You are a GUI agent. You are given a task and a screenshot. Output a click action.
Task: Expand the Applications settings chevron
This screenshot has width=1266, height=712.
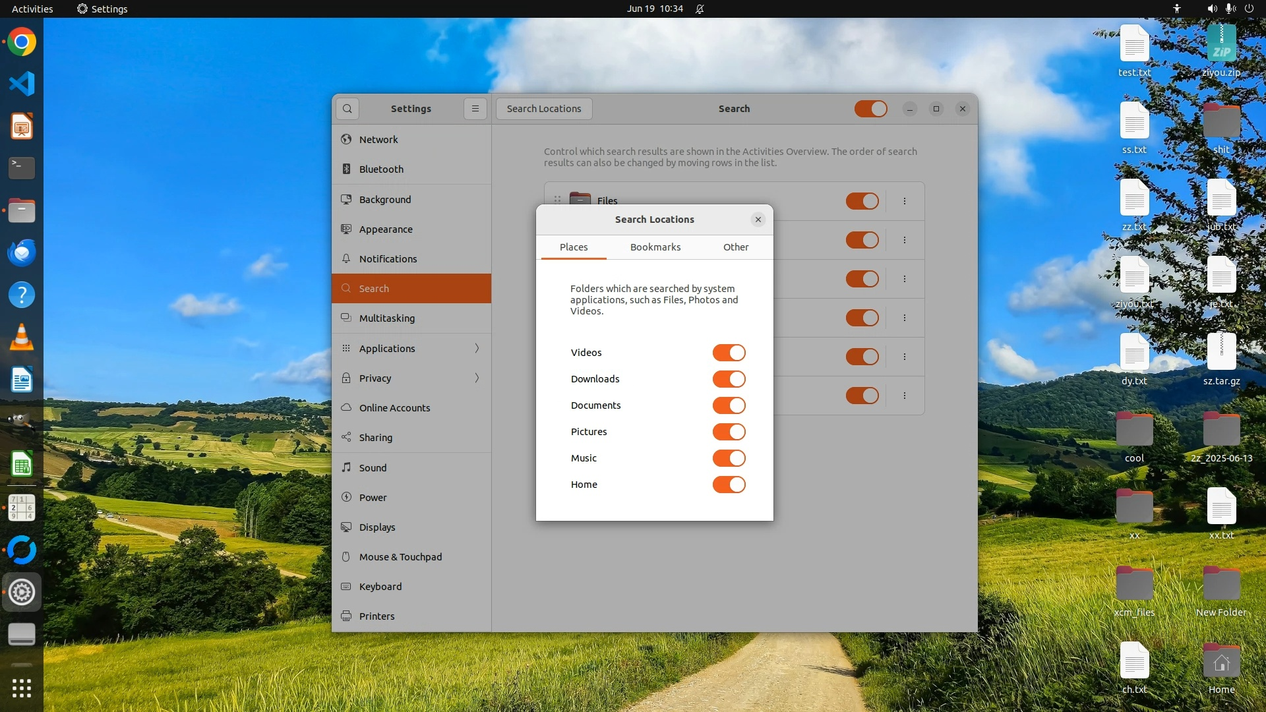(477, 348)
